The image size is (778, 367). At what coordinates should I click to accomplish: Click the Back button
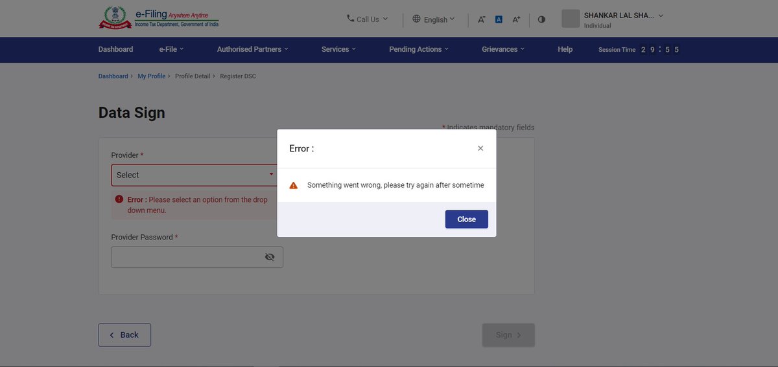click(x=124, y=335)
